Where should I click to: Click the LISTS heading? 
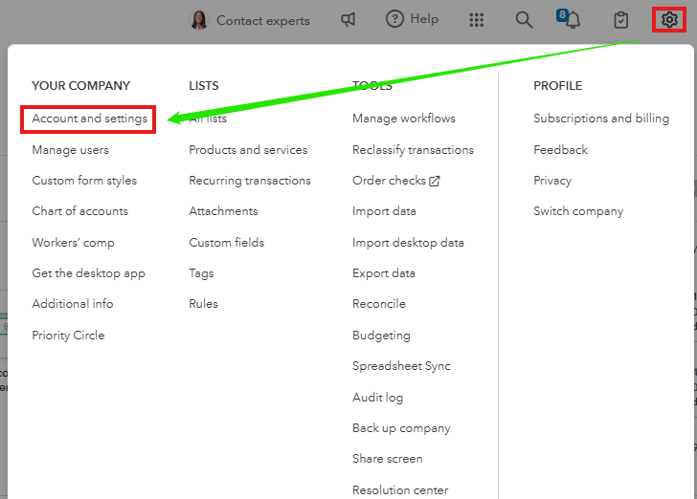click(x=204, y=86)
